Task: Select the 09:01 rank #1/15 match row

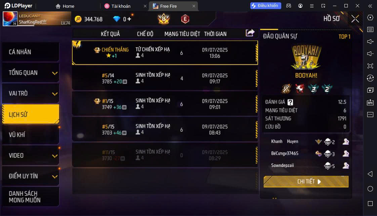Action: point(165,104)
